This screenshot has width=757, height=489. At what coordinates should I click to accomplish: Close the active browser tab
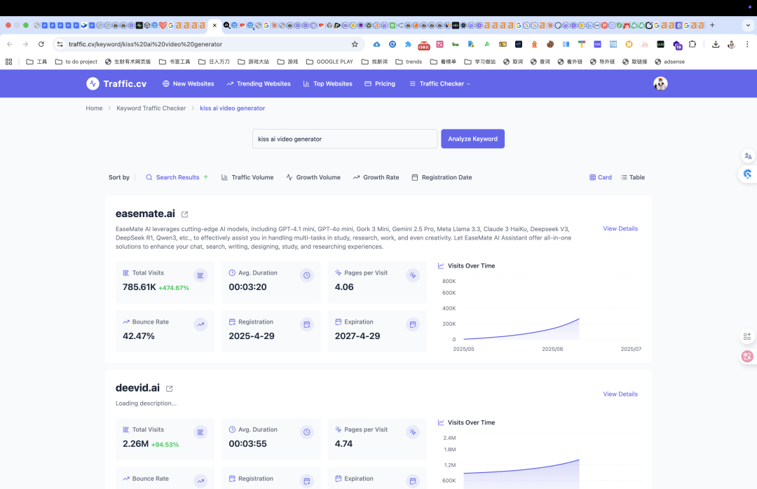click(214, 25)
